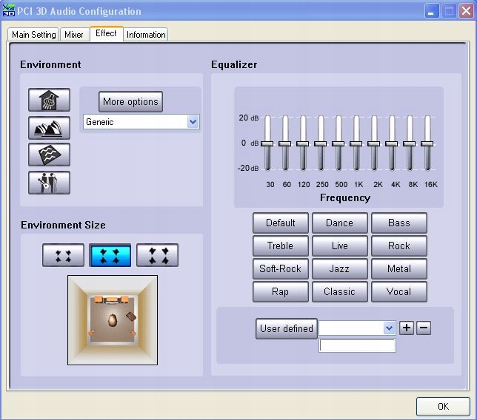The height and width of the screenshot is (420, 477).
Task: Click the 4K equalizer slider handle
Action: pyautogui.click(x=392, y=143)
